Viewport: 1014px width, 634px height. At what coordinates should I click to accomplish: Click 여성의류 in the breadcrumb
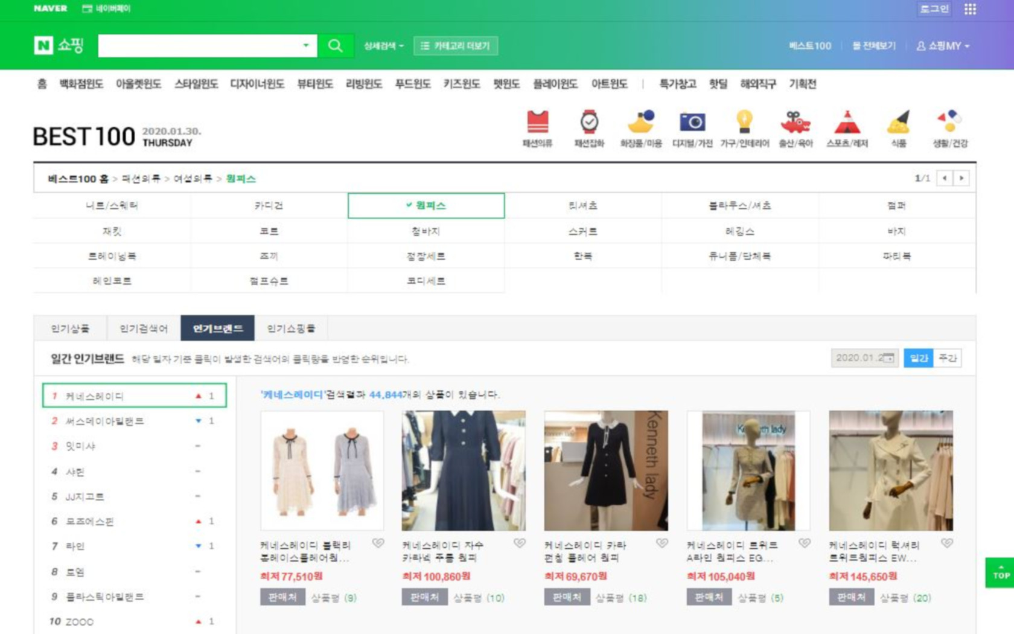click(193, 179)
